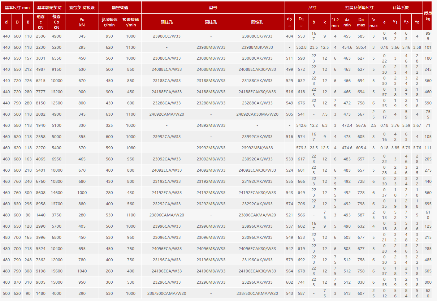Click the 23988CC/W33 model number
This screenshot has height=301, width=437.
click(x=166, y=36)
